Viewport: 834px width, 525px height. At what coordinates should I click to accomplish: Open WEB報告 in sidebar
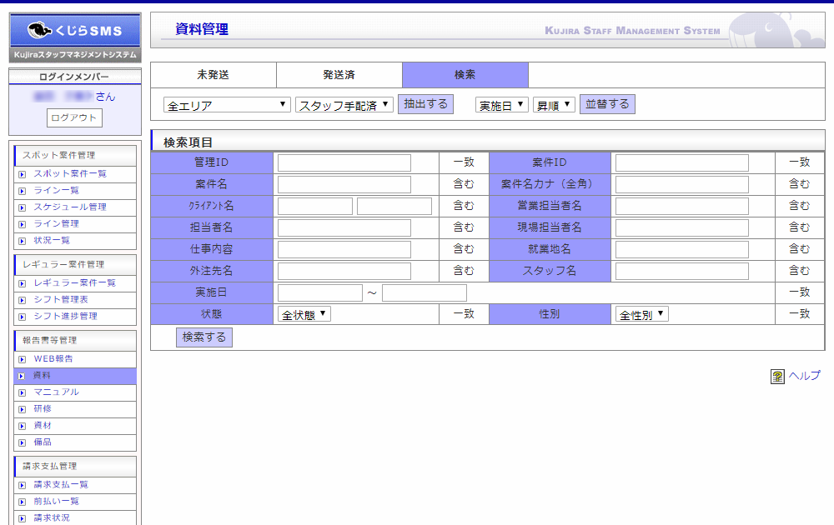[53, 358]
